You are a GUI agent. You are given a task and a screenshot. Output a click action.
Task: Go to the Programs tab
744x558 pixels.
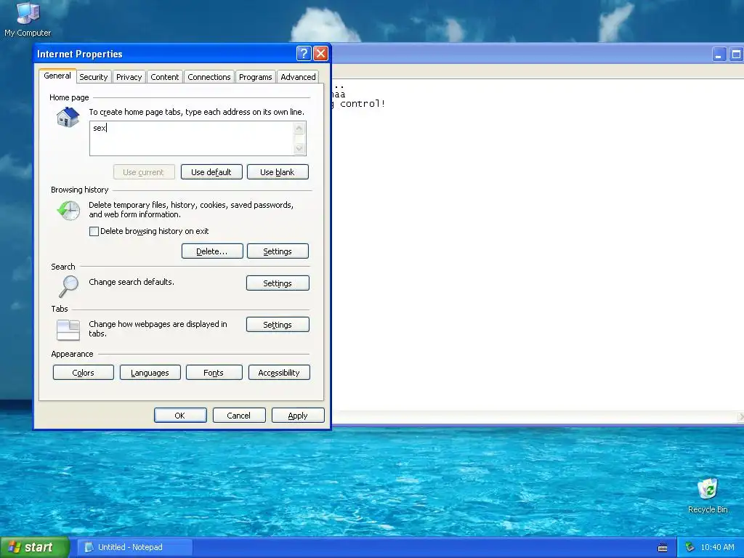(x=255, y=77)
